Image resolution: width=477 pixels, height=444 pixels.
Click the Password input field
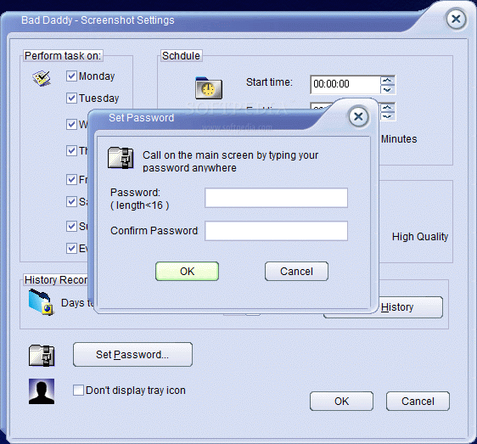pyautogui.click(x=276, y=198)
